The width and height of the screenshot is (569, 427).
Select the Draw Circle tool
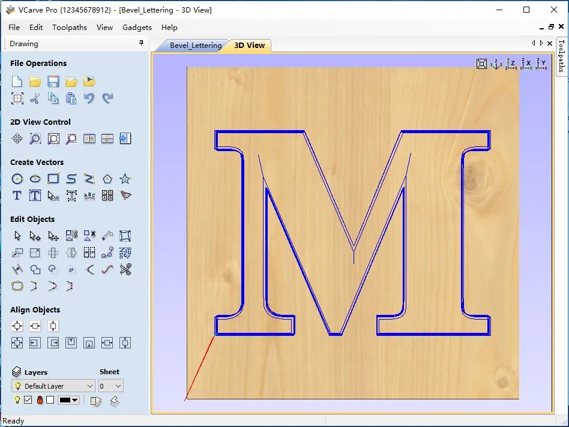(17, 179)
